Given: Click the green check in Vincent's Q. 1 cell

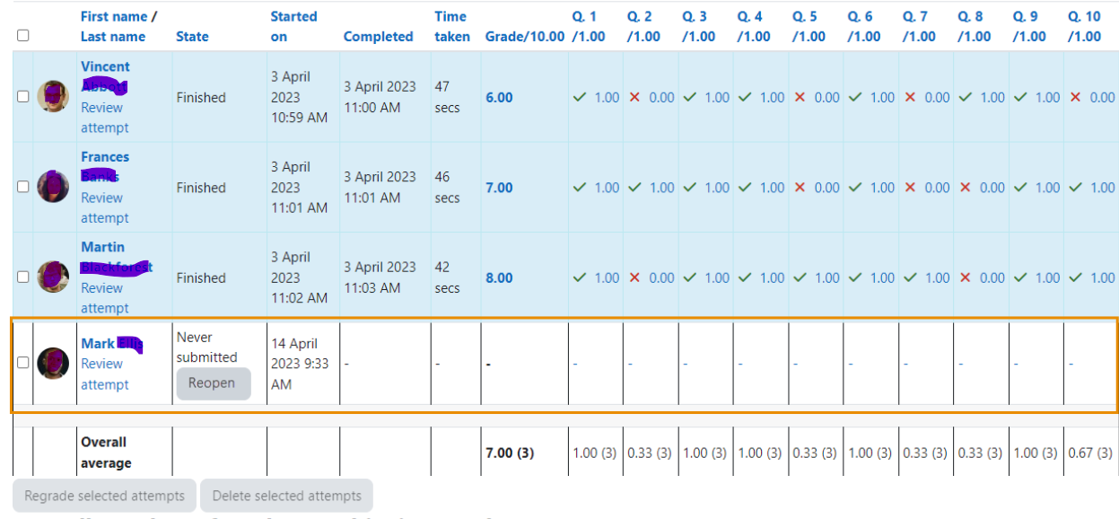Looking at the screenshot, I should [x=580, y=97].
